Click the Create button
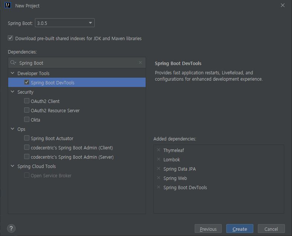292x236 pixels. click(x=240, y=229)
